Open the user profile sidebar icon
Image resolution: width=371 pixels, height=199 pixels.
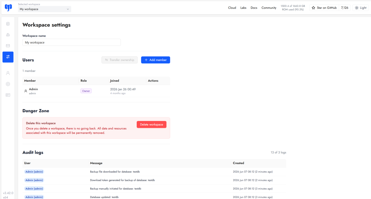tap(8, 73)
